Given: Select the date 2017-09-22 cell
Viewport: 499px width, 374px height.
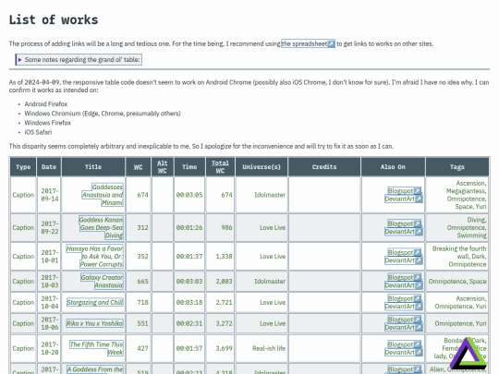Looking at the screenshot, I should coord(49,227).
